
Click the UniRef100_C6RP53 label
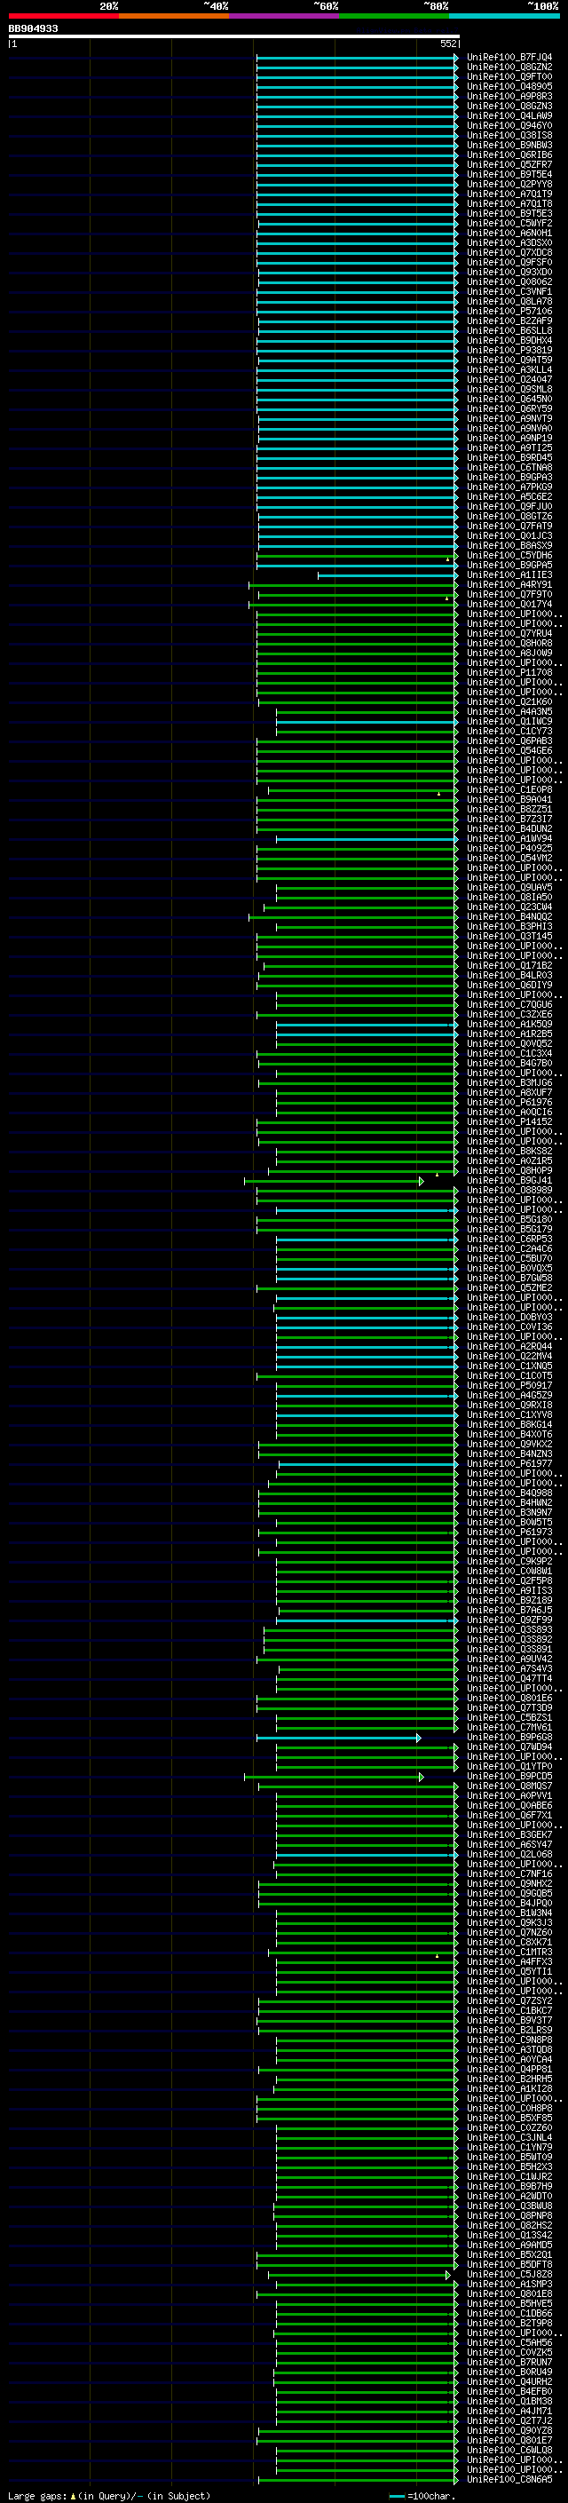point(509,1239)
